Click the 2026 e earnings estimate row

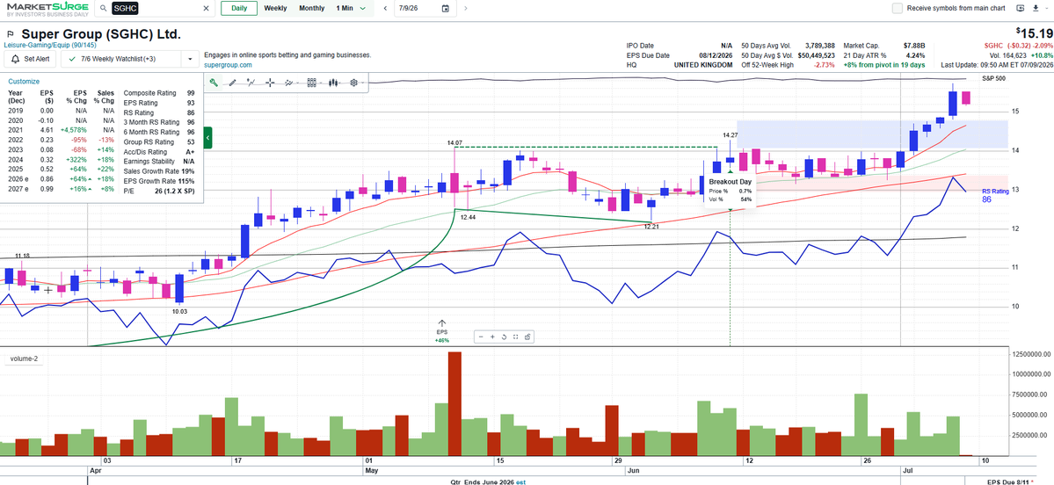point(62,181)
